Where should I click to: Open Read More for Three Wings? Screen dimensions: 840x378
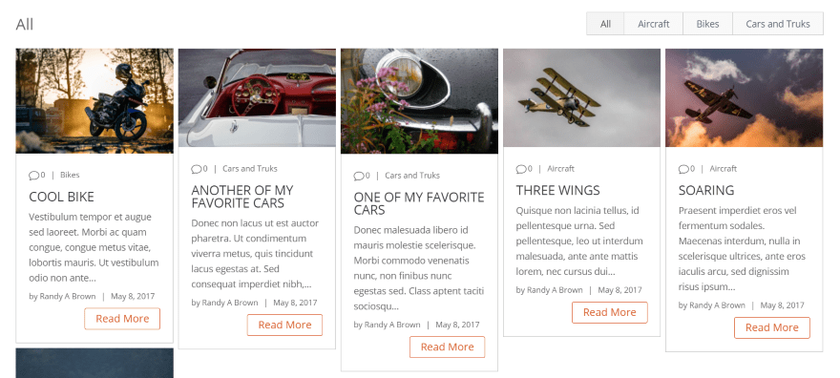(610, 312)
